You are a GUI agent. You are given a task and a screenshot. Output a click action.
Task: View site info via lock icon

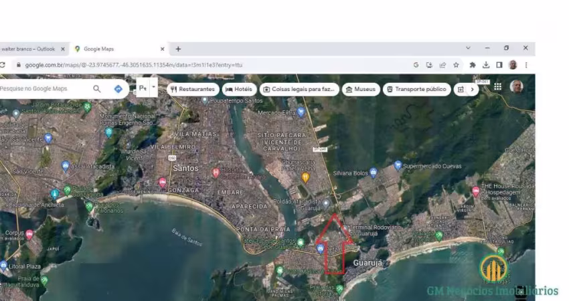[18, 65]
